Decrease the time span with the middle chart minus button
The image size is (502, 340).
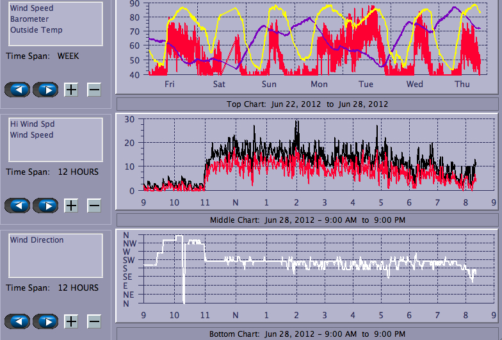tap(94, 206)
